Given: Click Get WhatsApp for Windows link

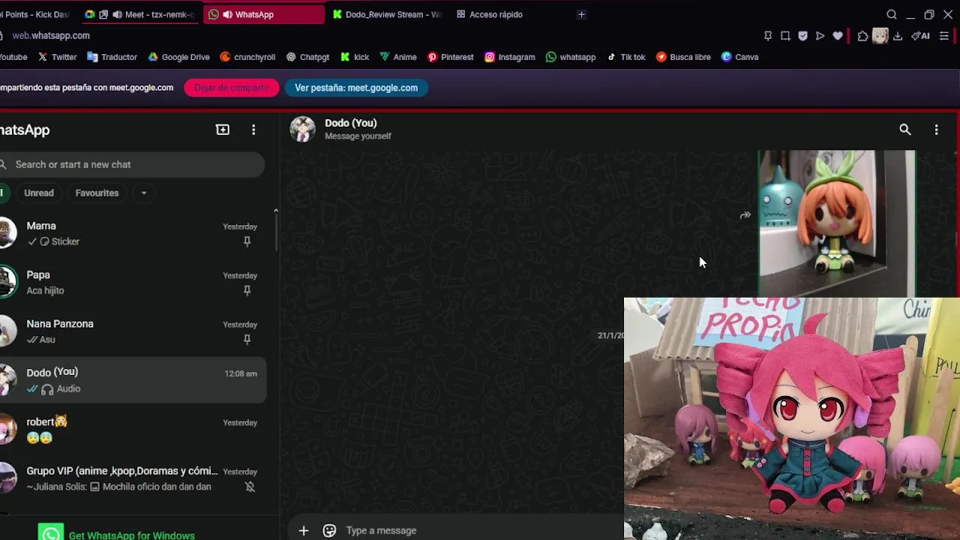Looking at the screenshot, I should tap(131, 535).
